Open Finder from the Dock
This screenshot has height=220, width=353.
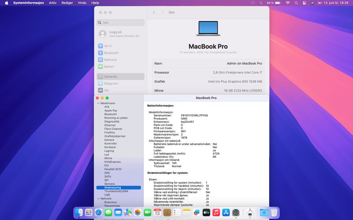coord(79,212)
